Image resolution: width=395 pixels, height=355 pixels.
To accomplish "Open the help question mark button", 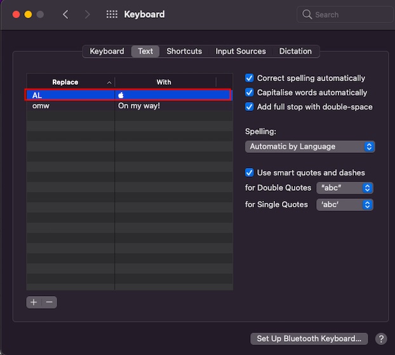I will tap(380, 339).
